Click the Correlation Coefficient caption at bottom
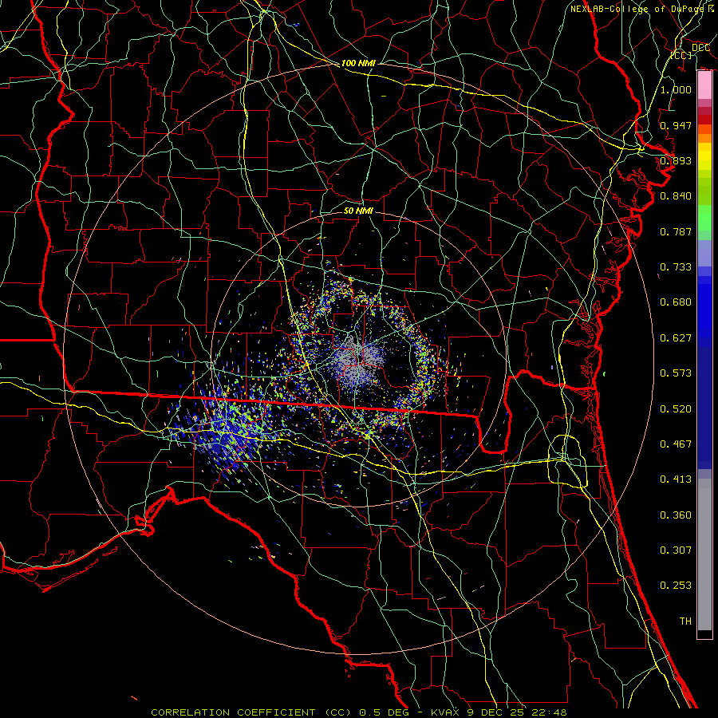The width and height of the screenshot is (718, 718). (358, 712)
